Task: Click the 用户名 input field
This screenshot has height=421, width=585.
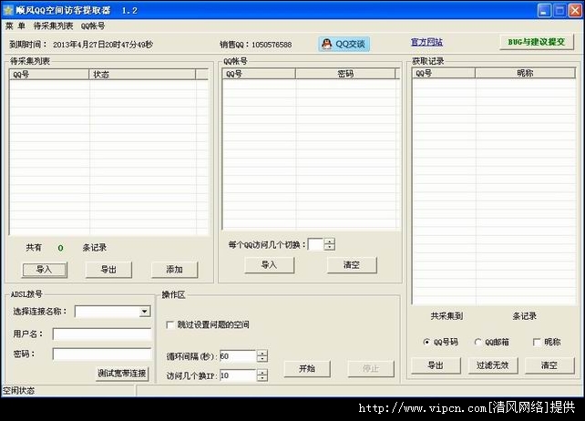Action: click(102, 334)
